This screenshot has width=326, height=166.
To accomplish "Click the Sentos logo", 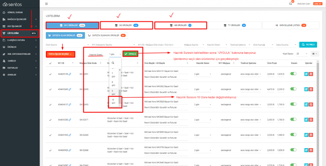I will [13, 4].
